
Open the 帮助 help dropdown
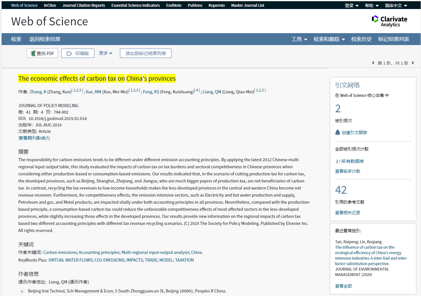372,5
